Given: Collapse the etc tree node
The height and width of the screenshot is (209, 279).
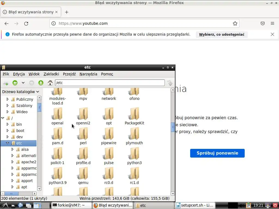Looking at the screenshot, I should coord(7,143).
